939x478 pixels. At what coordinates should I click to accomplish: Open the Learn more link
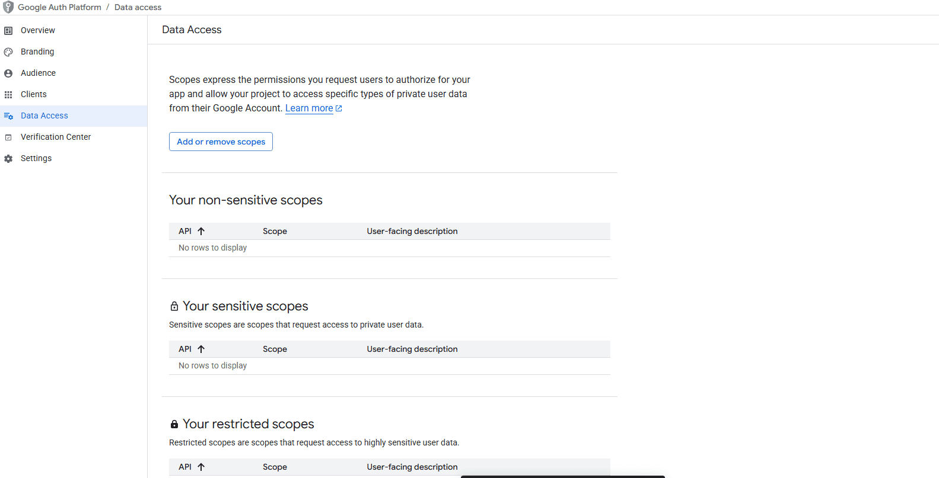click(x=309, y=108)
